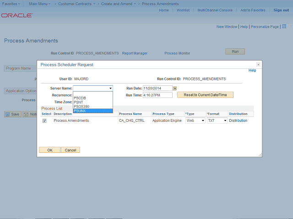Viewport: 293px width, 219px height.
Task: Click the Cancel button
Action: click(71, 150)
